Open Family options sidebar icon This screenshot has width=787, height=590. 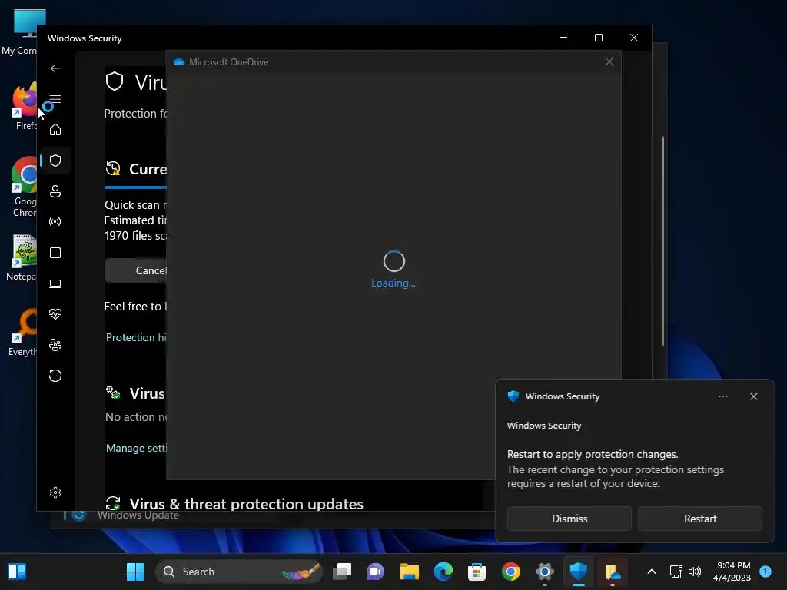click(x=55, y=345)
